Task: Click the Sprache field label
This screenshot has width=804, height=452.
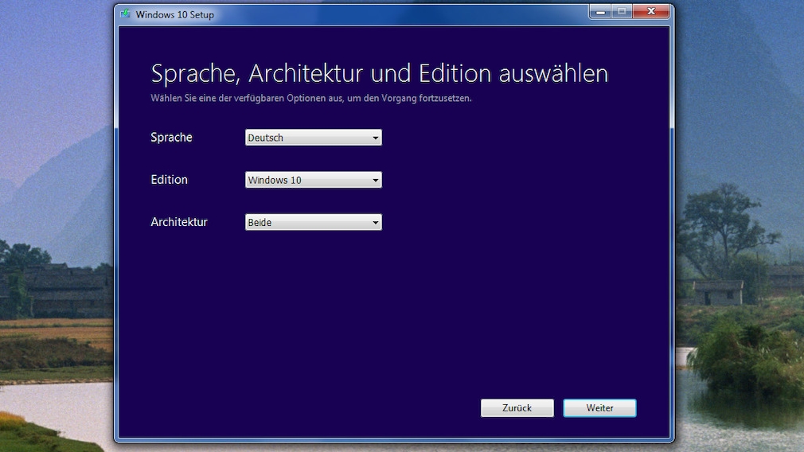Action: [171, 138]
